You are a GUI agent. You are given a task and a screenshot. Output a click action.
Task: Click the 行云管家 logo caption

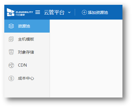20,15
